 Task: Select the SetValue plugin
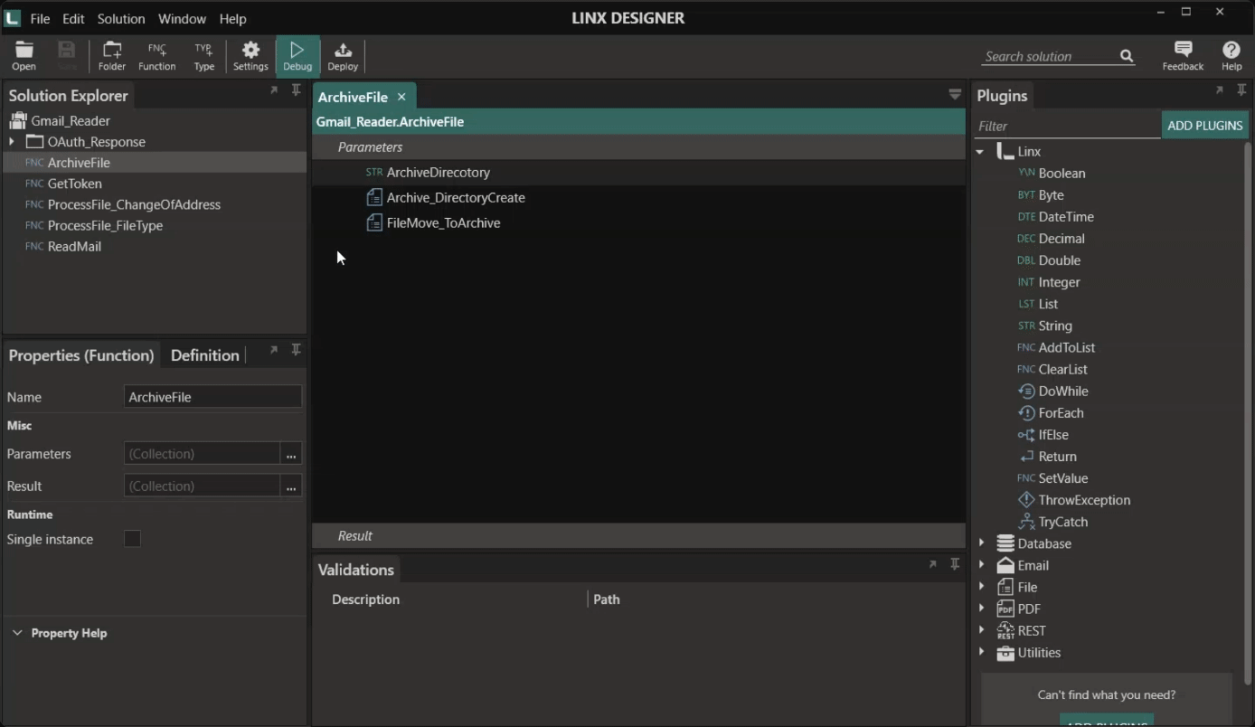pos(1052,478)
